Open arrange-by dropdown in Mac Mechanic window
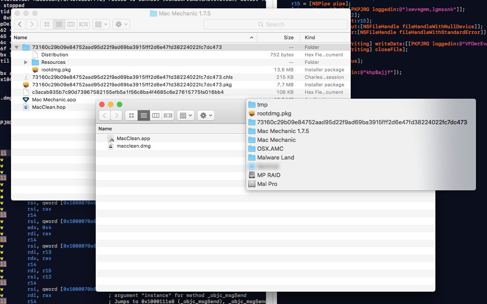This screenshot has width=487, height=304. [x=101, y=24]
